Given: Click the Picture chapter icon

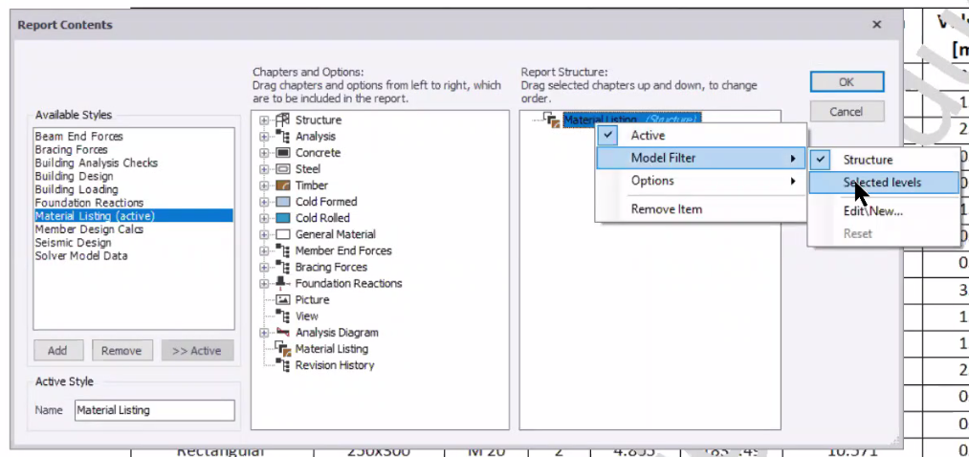Looking at the screenshot, I should coord(282,299).
